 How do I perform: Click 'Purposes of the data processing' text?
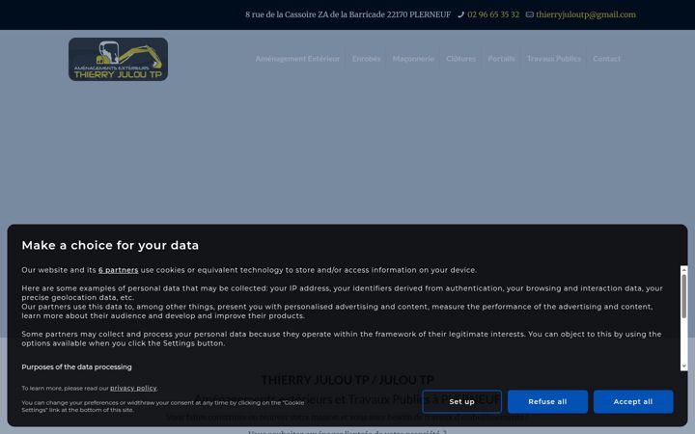click(x=76, y=367)
